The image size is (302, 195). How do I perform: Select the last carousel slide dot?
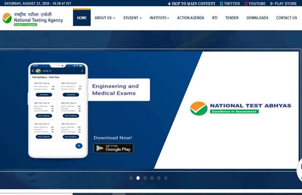pyautogui.click(x=166, y=178)
